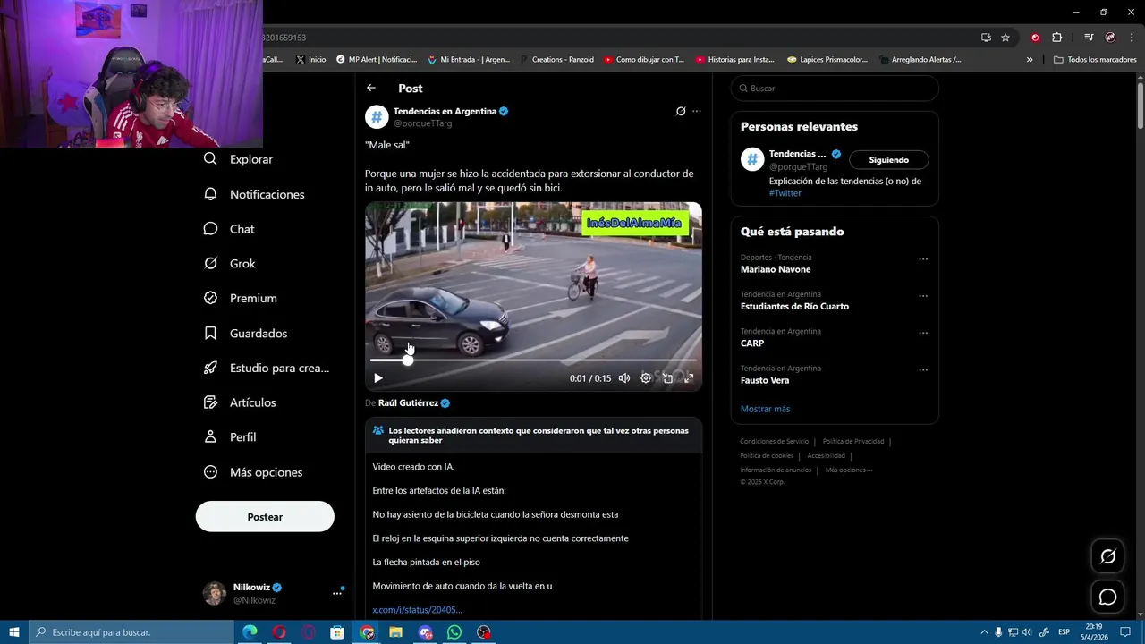The height and width of the screenshot is (644, 1145).
Task: Toggle the Siguiendo follow button
Action: click(x=888, y=160)
